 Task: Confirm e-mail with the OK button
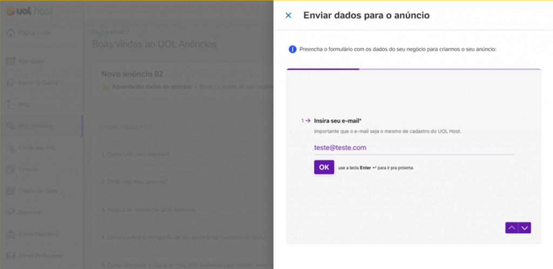coord(324,167)
